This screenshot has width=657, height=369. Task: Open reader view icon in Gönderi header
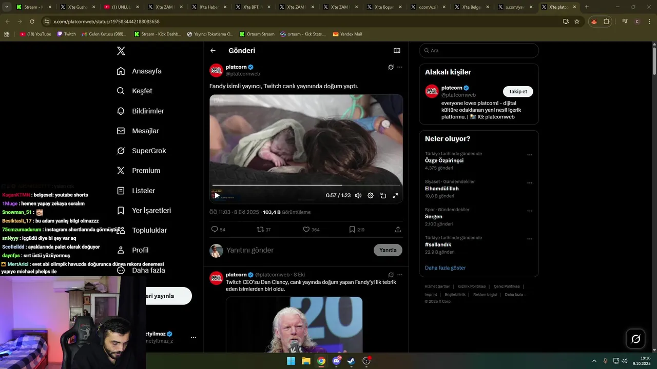[397, 51]
